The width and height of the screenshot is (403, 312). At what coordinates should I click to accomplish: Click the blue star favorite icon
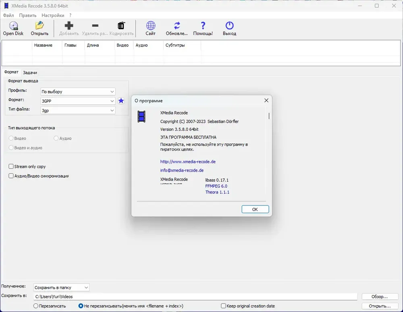[121, 101]
